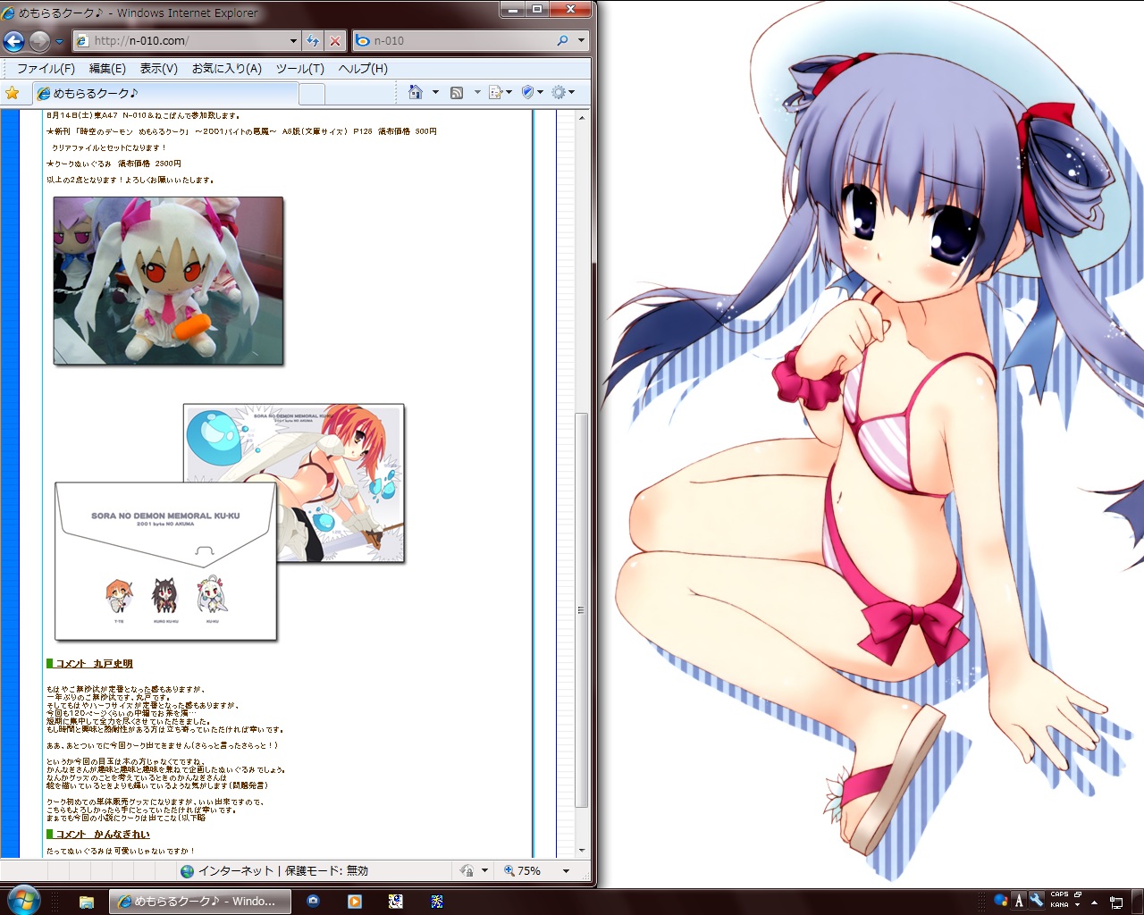
Task: Click the コメント 丸戸史明 heading
Action: click(x=94, y=664)
